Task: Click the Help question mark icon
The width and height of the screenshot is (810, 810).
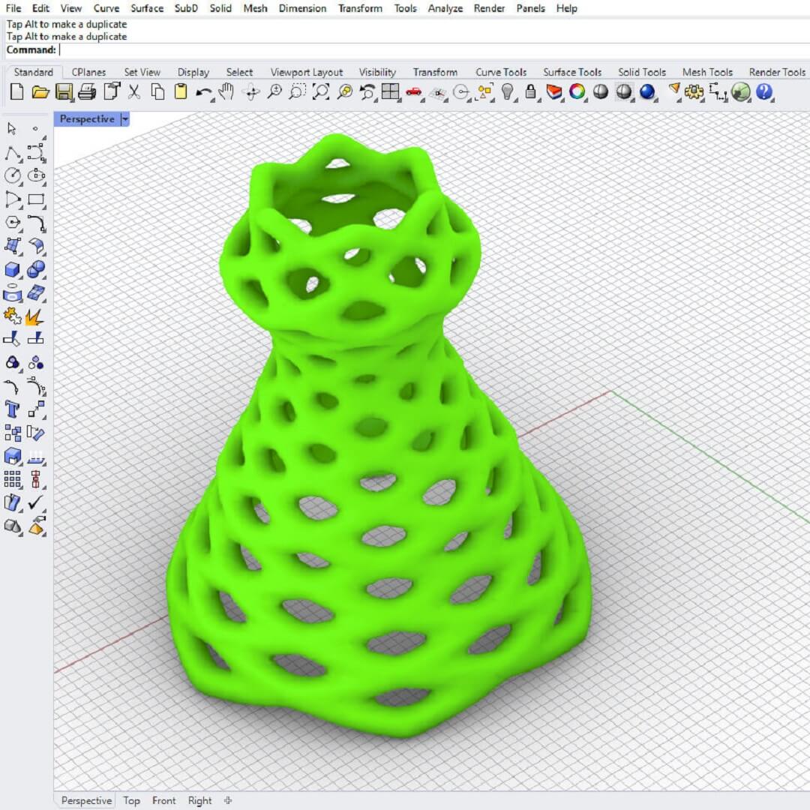Action: point(764,92)
